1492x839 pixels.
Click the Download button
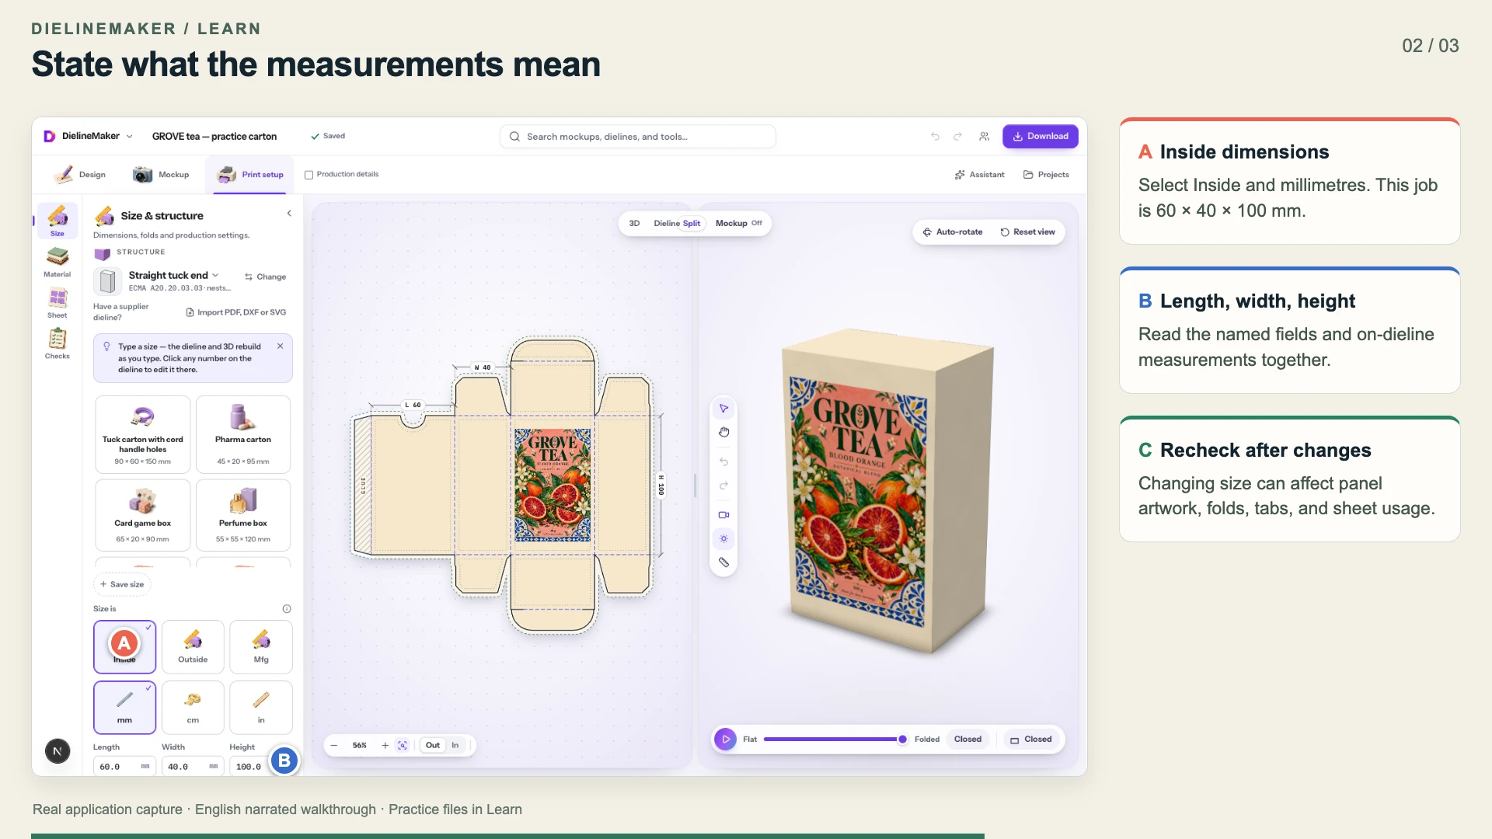pos(1040,137)
